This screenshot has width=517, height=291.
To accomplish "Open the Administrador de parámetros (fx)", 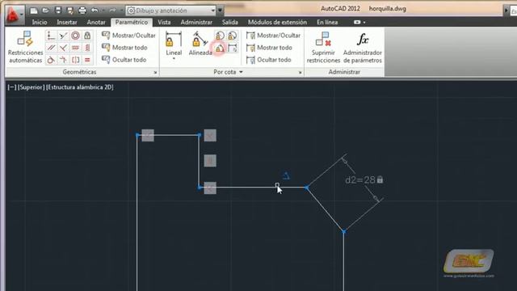I will click(x=363, y=47).
